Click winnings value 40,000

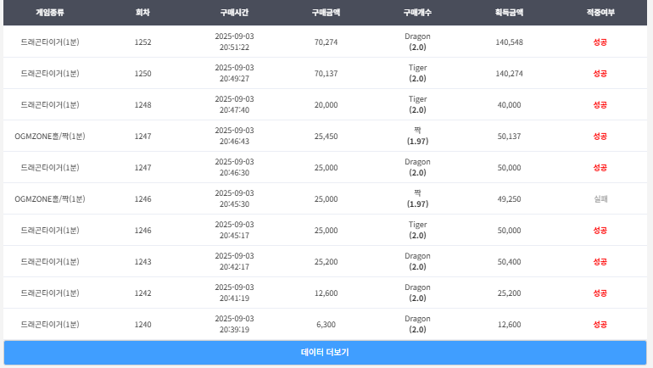(510, 105)
